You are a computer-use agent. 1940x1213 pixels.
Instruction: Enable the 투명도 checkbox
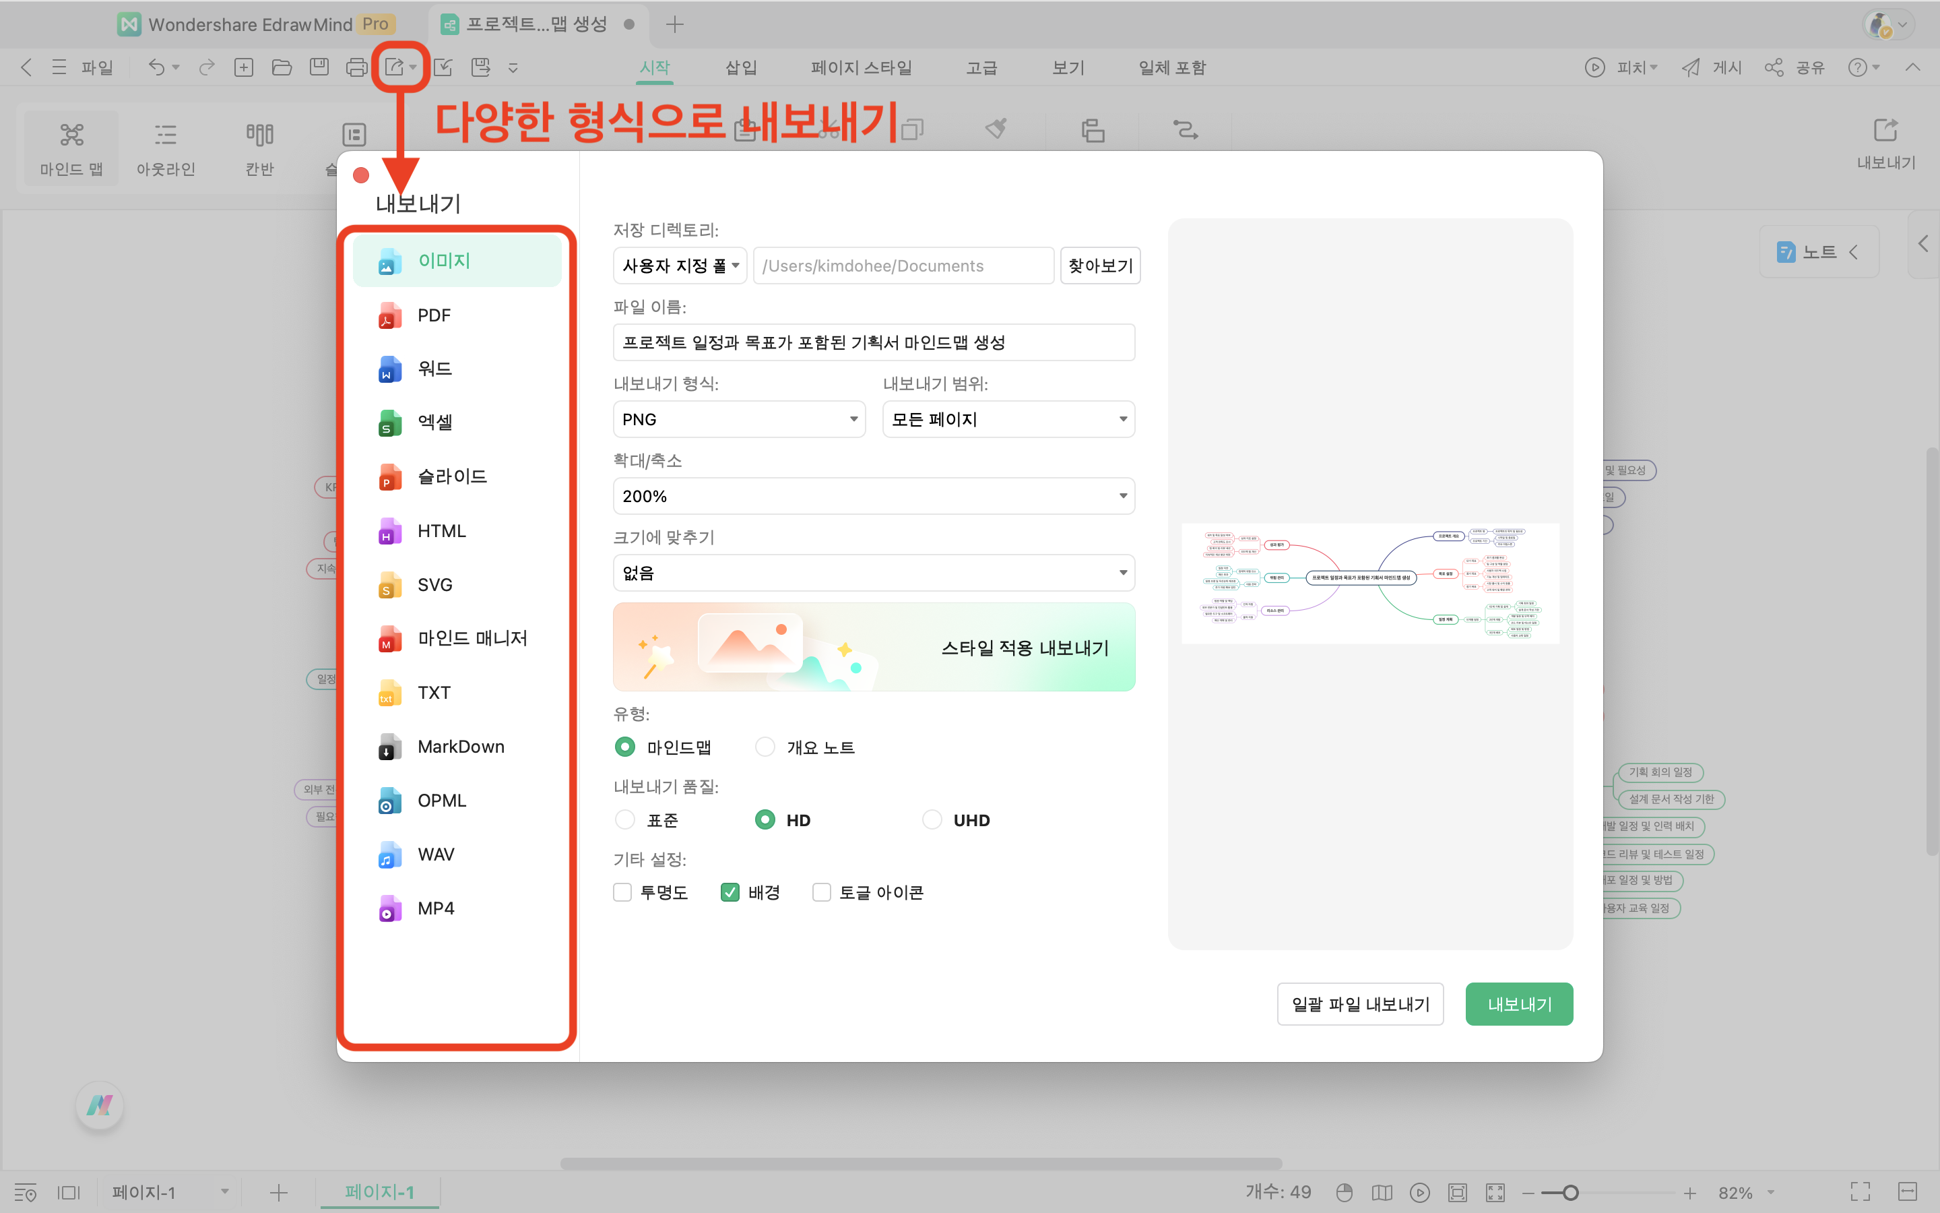(x=623, y=892)
